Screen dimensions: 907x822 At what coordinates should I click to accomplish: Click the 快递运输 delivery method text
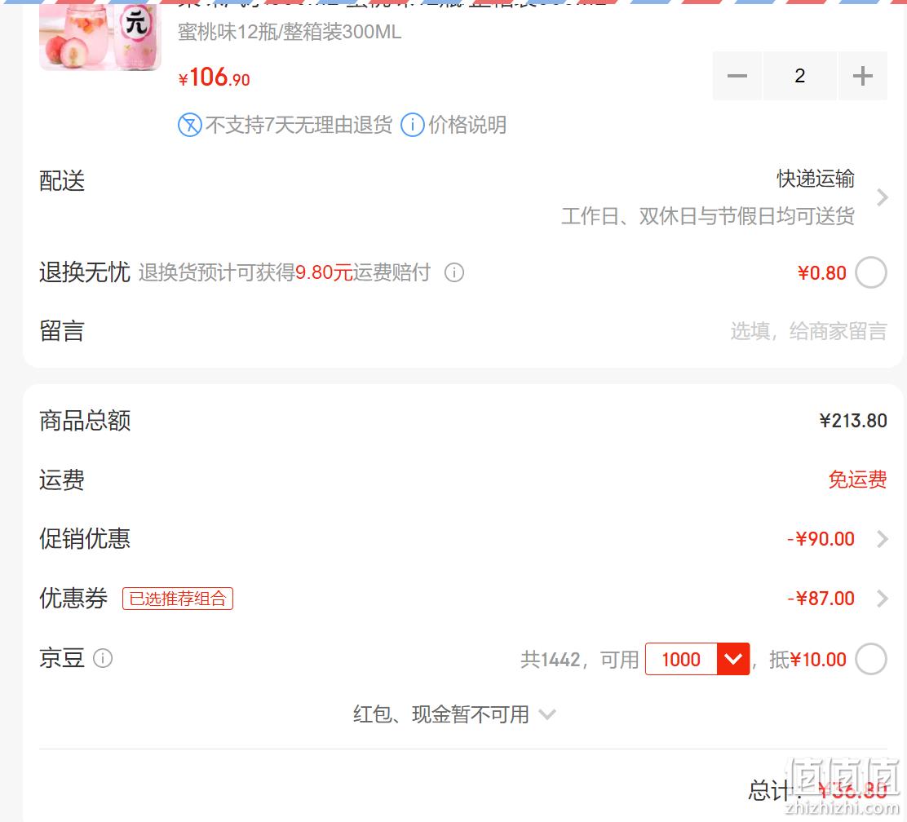pos(816,179)
